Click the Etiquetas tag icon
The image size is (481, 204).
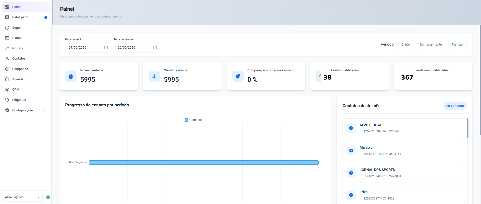coord(7,100)
